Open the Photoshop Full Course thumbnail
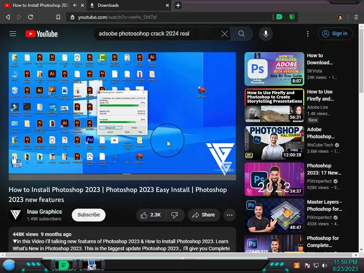Screen dimensions: 364x273 (274, 143)
